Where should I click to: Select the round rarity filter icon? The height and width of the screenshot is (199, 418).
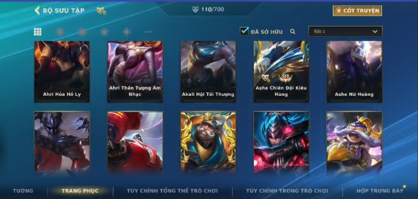[60, 32]
